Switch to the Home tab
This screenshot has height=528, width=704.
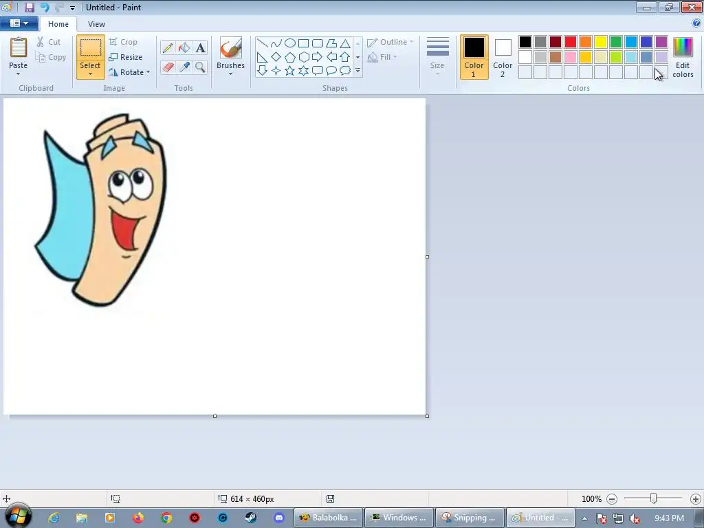pos(58,24)
